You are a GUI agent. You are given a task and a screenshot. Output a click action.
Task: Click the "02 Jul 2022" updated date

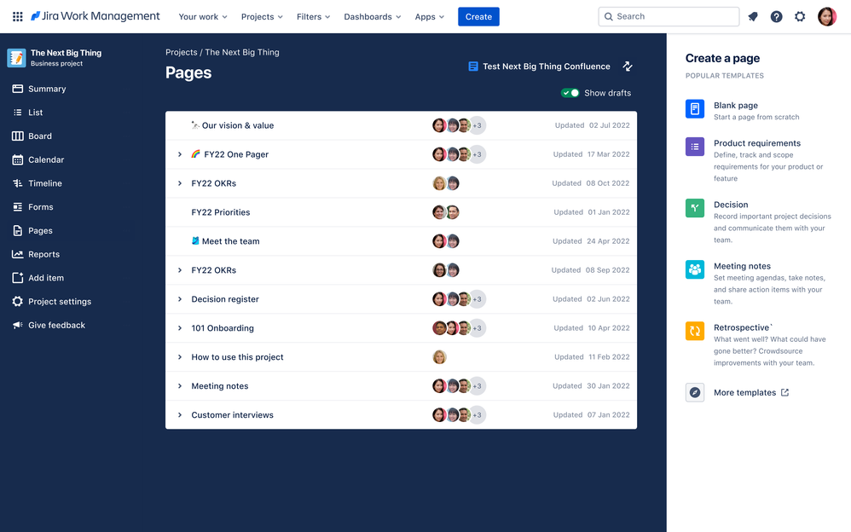click(x=610, y=125)
